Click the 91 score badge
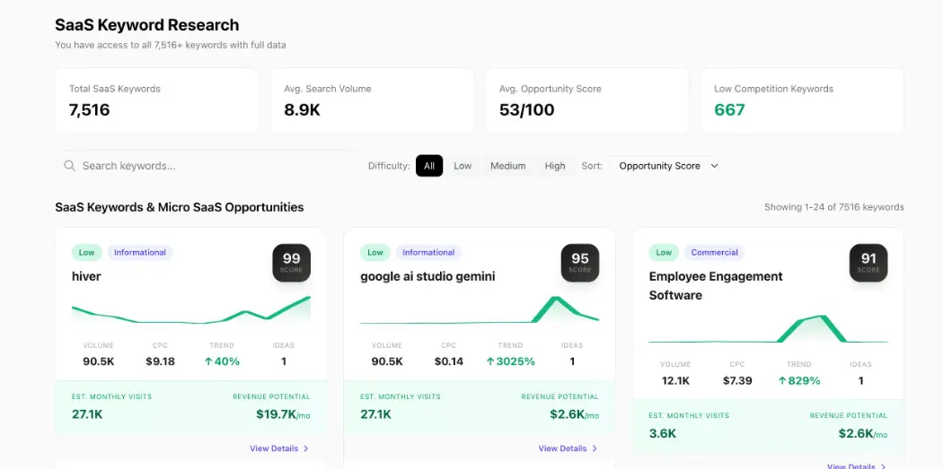This screenshot has width=943, height=469. pyautogui.click(x=868, y=263)
